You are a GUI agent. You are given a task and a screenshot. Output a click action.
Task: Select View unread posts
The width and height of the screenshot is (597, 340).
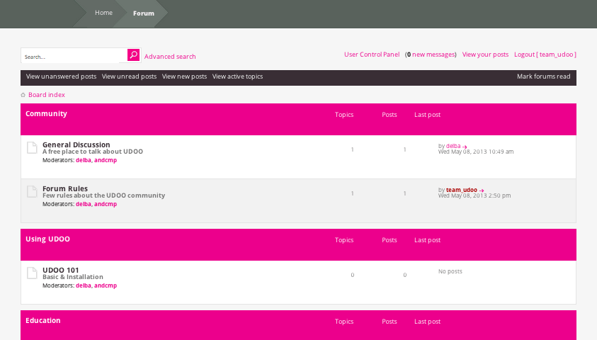pos(129,76)
